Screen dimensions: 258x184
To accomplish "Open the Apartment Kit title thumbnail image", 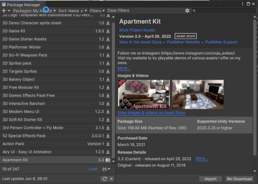I will click(x=144, y=94).
